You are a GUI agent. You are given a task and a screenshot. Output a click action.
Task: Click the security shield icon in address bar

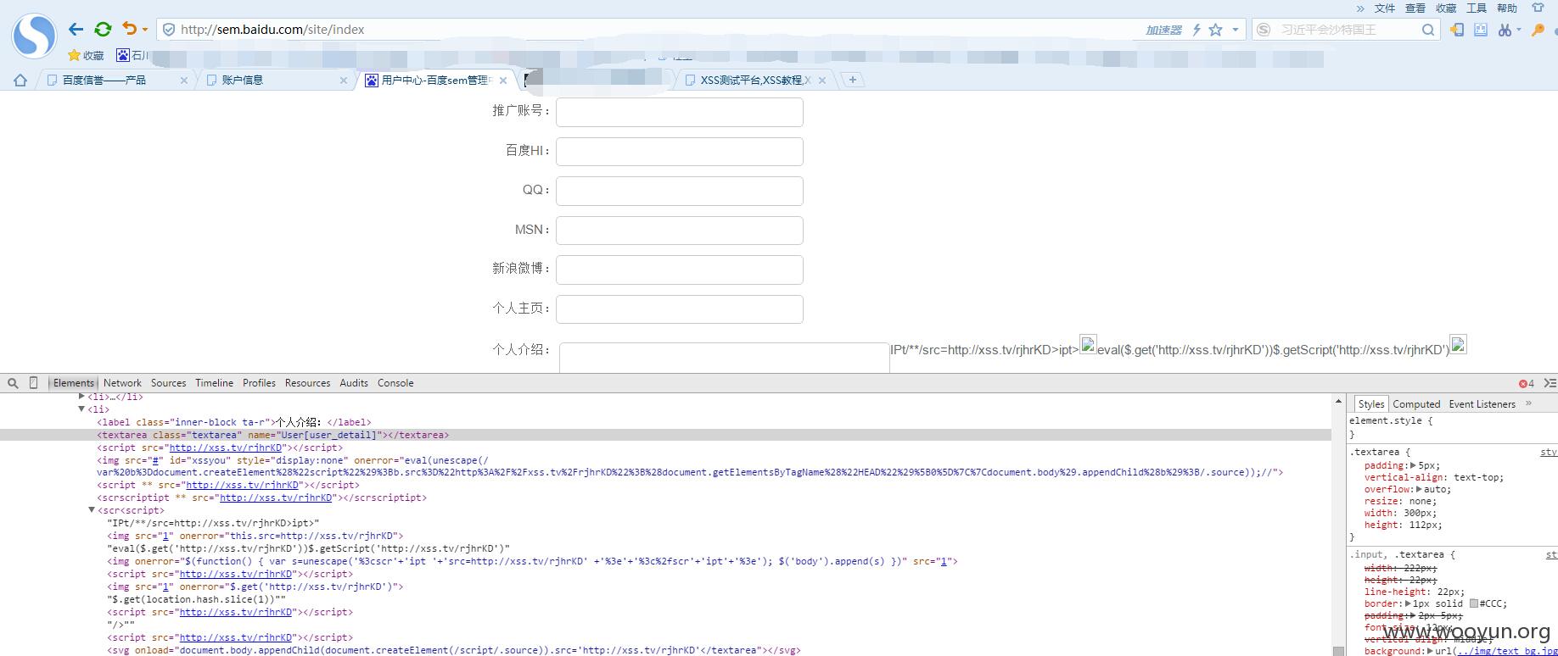pos(169,30)
